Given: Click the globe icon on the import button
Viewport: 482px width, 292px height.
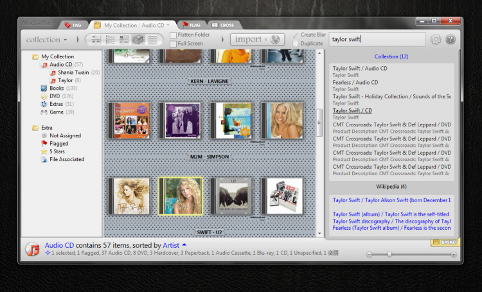Looking at the screenshot, I should coord(275,39).
